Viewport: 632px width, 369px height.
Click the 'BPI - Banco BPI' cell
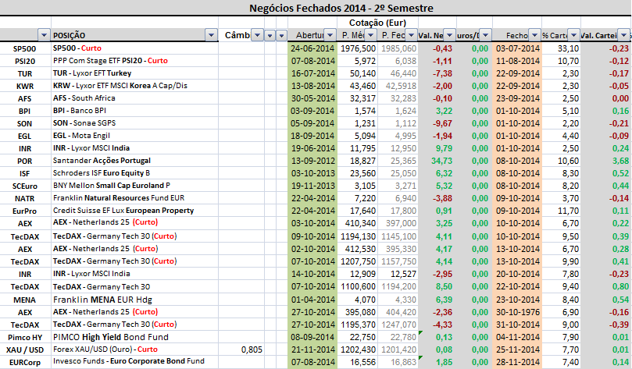pyautogui.click(x=134, y=111)
